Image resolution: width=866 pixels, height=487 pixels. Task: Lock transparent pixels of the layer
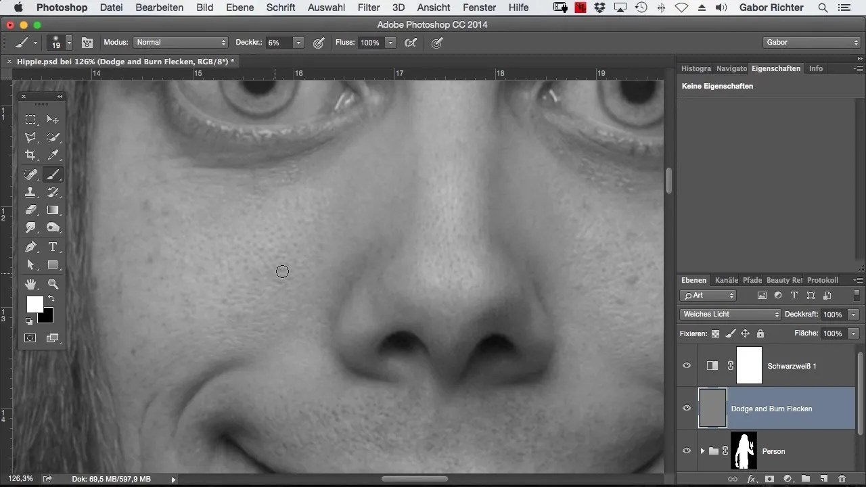point(715,333)
